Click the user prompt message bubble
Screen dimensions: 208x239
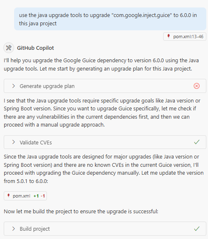tap(110, 19)
